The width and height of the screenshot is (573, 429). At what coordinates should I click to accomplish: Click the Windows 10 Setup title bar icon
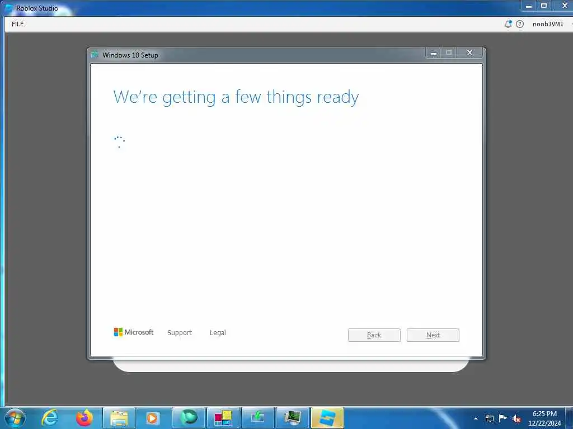[95, 55]
